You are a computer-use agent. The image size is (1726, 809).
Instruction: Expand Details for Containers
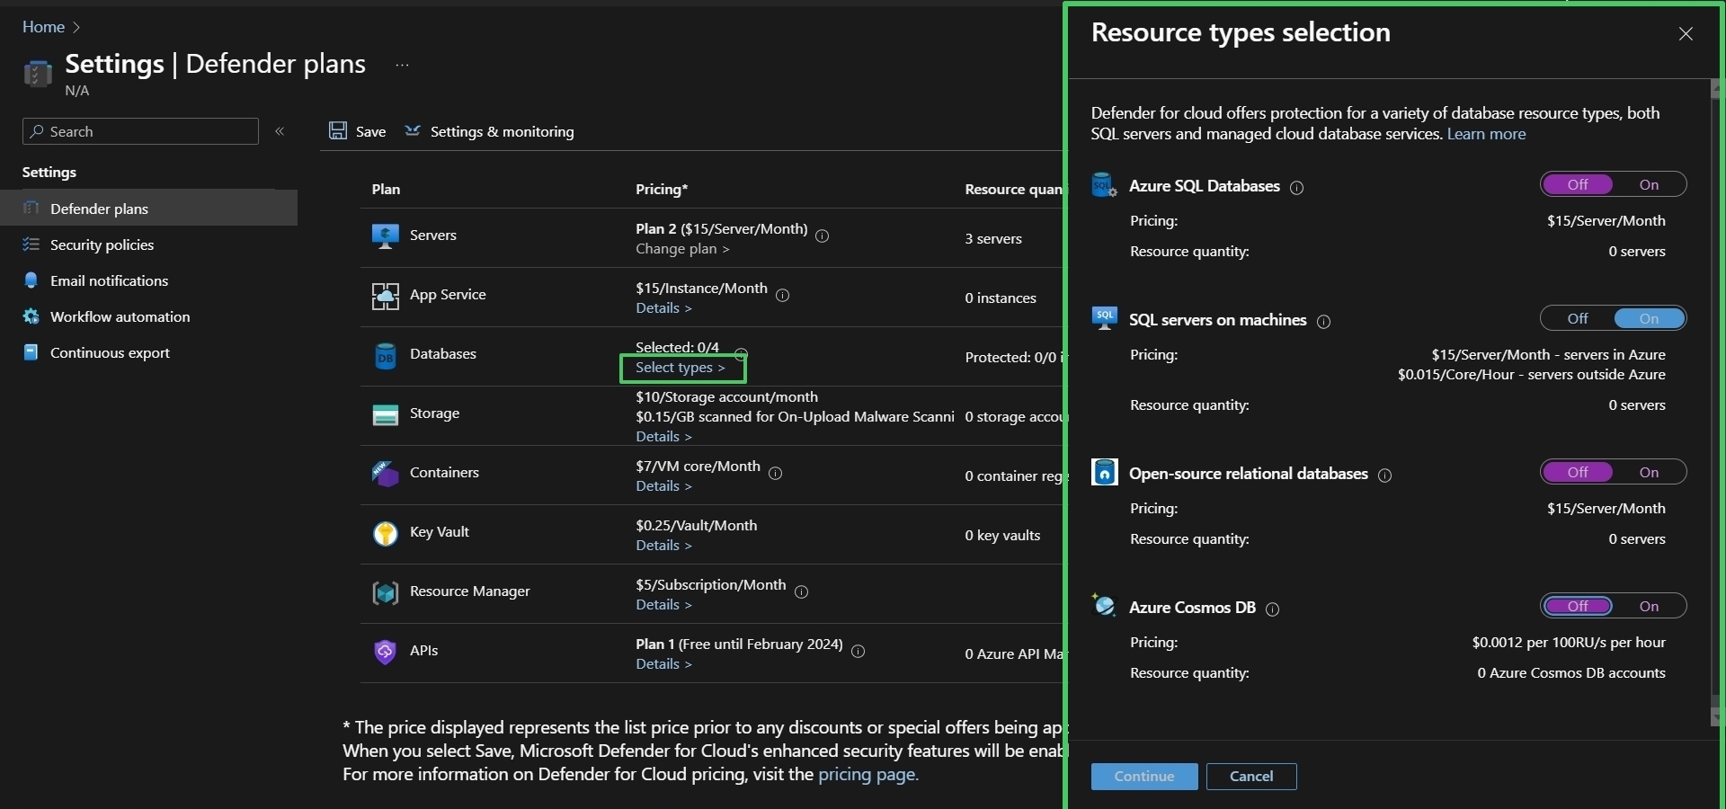tap(663, 486)
